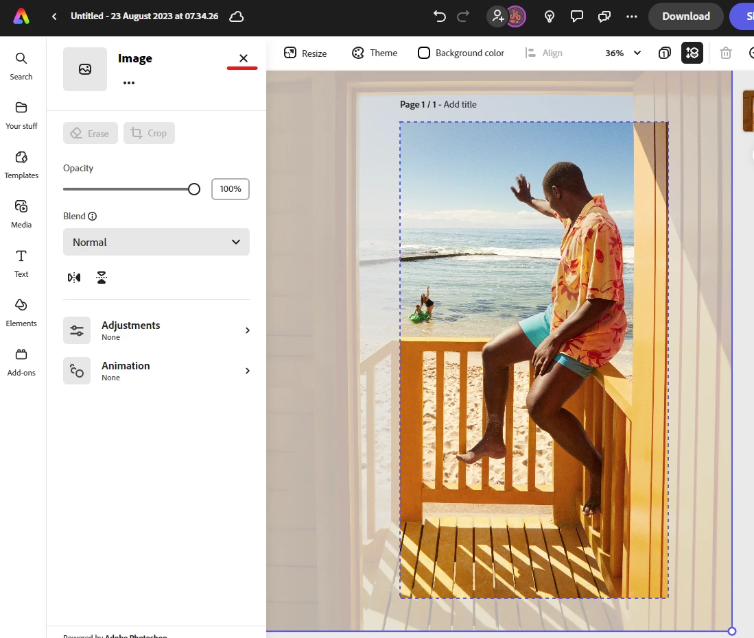Undo the last action
This screenshot has height=638, width=754.
440,16
